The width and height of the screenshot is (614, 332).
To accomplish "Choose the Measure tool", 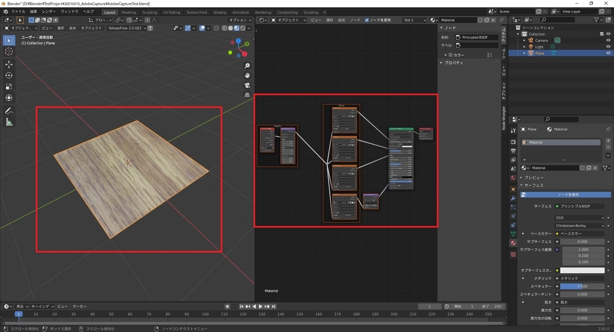I will point(9,122).
